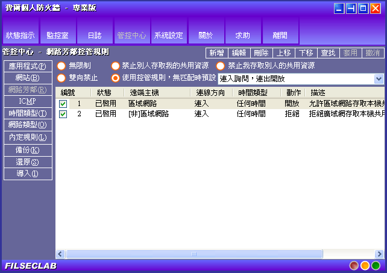Click the horizontal scrollbar under the rules list
The width and height of the screenshot is (387, 273).
coord(193,254)
